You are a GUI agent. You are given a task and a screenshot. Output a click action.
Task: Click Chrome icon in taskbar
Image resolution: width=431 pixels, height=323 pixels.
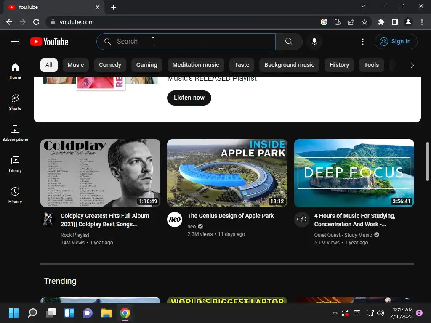click(x=125, y=313)
